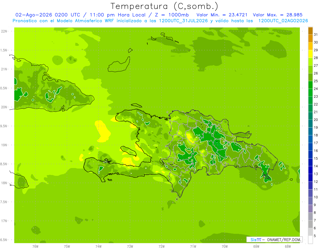Click the '69W' longitude axis label
This screenshot has width=323, height=250.
point(256,246)
